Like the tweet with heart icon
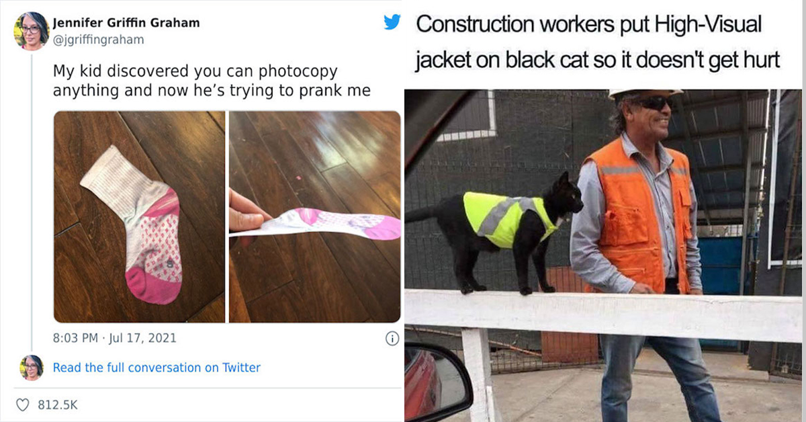This screenshot has height=422, width=806. 23,405
